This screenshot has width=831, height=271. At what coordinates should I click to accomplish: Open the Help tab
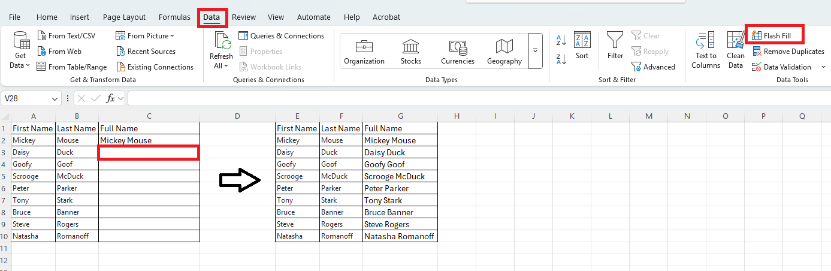(352, 17)
